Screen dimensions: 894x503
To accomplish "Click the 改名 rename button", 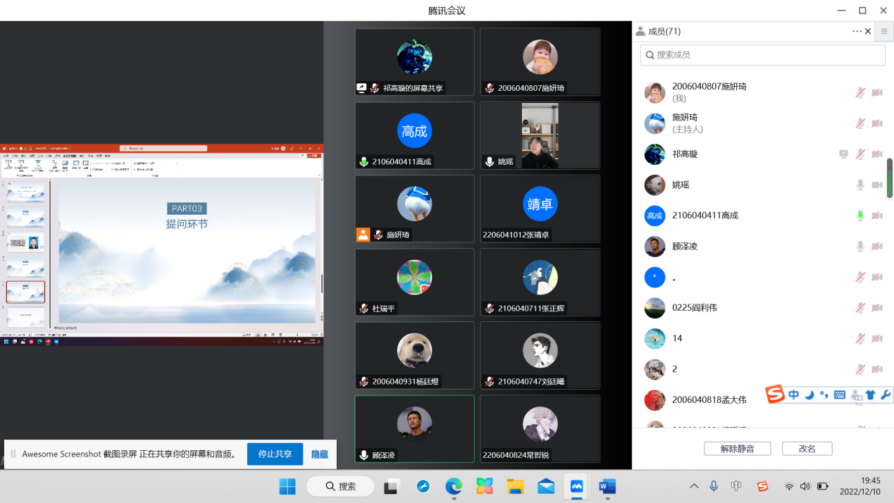I will [x=807, y=449].
